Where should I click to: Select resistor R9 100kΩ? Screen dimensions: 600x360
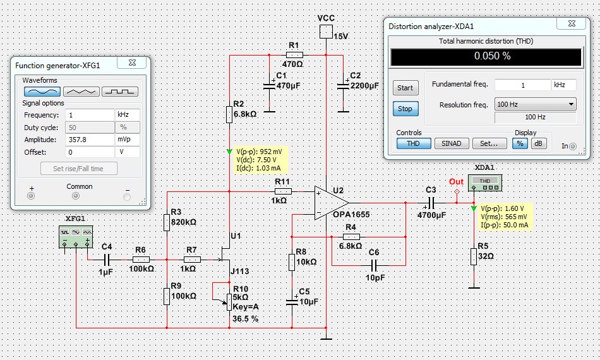pos(167,296)
